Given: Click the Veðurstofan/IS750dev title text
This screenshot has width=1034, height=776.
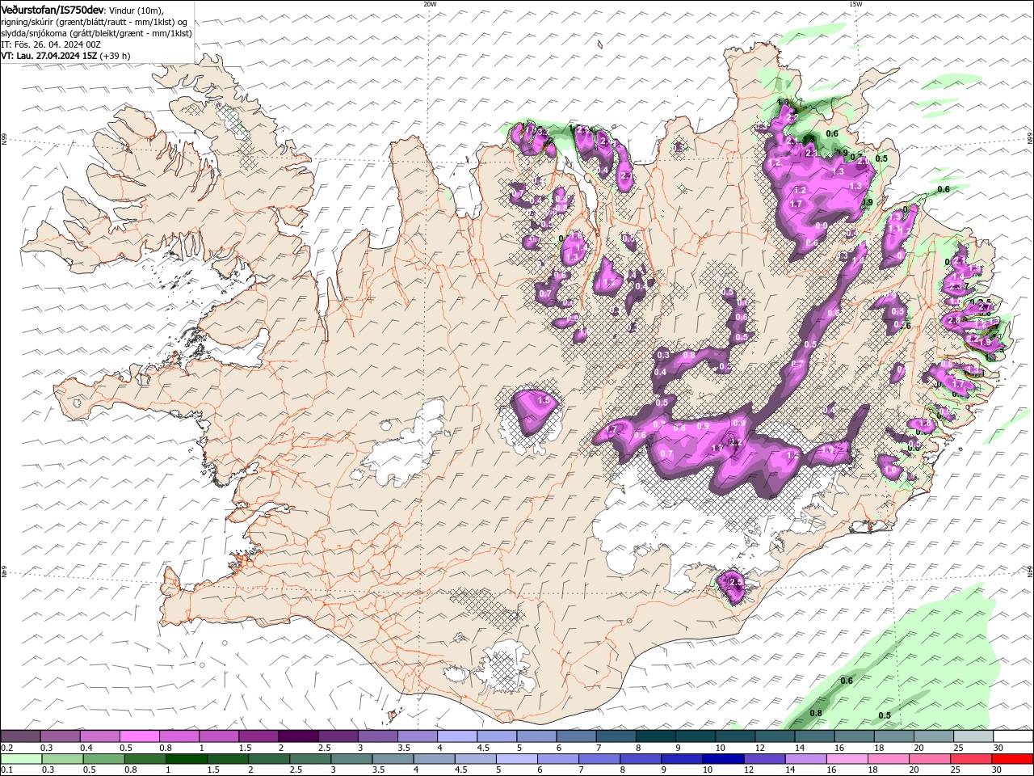Looking at the screenshot, I should (53, 9).
